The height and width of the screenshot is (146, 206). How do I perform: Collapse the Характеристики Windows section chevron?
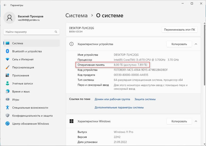[196, 121]
